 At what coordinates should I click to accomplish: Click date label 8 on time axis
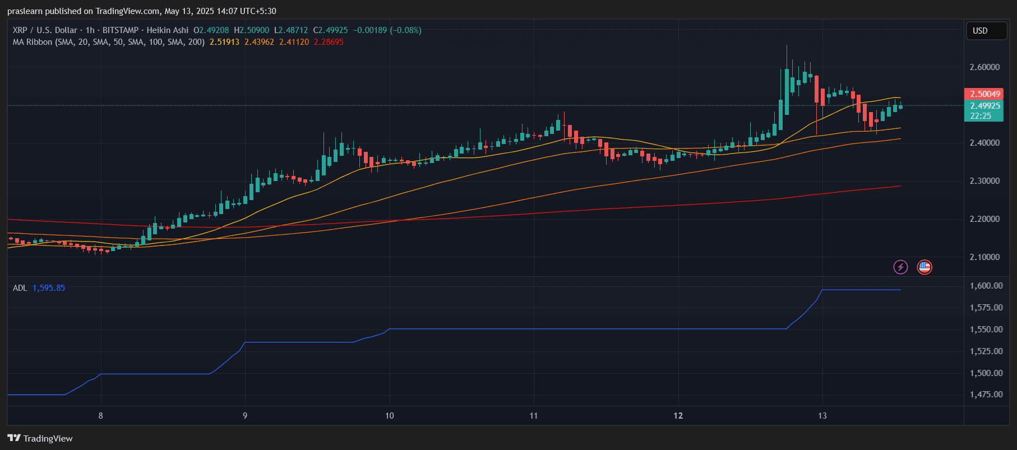[101, 416]
